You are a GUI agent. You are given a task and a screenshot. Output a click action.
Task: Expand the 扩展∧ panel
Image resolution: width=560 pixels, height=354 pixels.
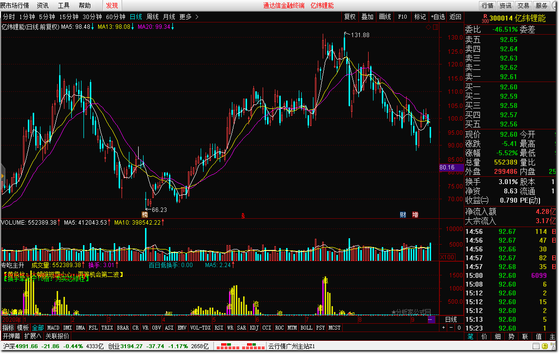coord(33,336)
